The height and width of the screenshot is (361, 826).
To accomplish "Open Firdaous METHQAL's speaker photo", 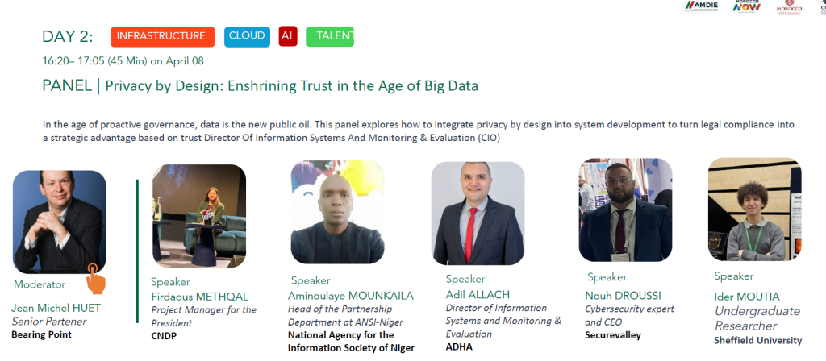I will [x=199, y=216].
